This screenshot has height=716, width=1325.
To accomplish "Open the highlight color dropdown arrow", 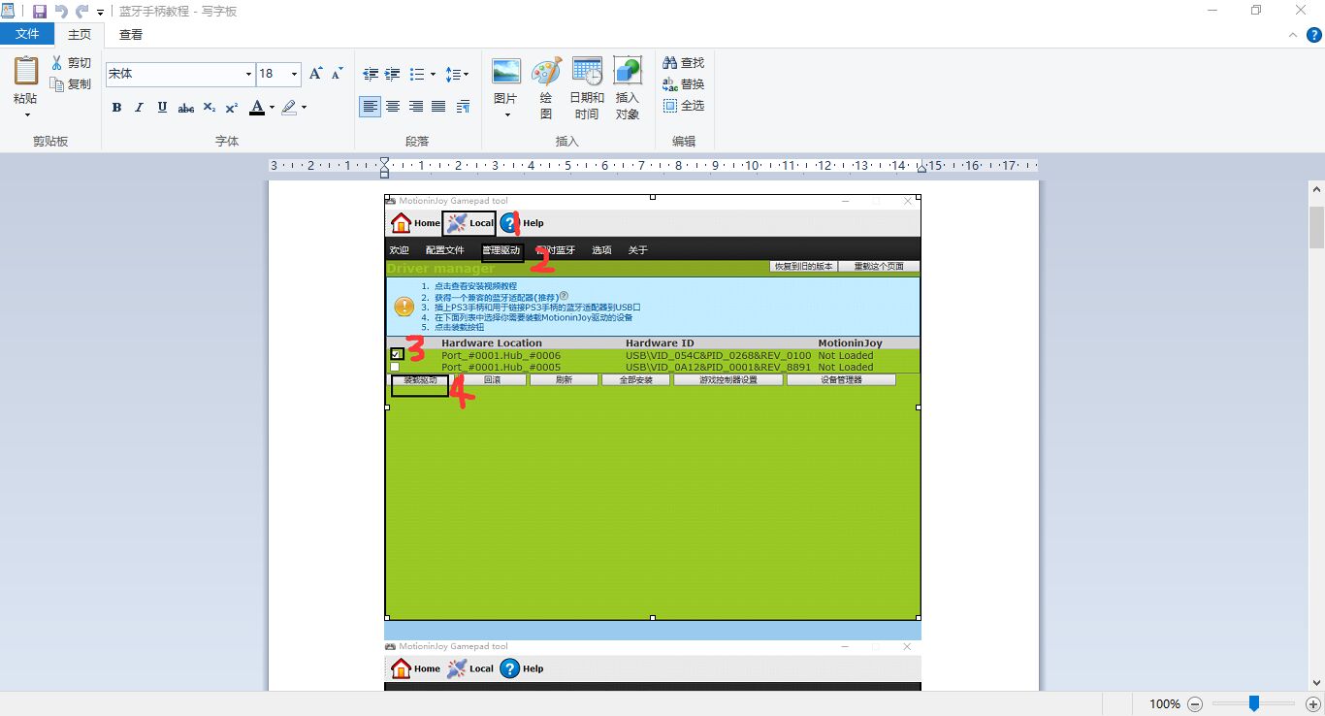I will [305, 108].
